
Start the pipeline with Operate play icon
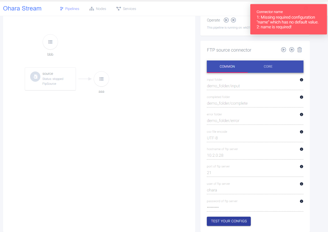click(x=226, y=20)
